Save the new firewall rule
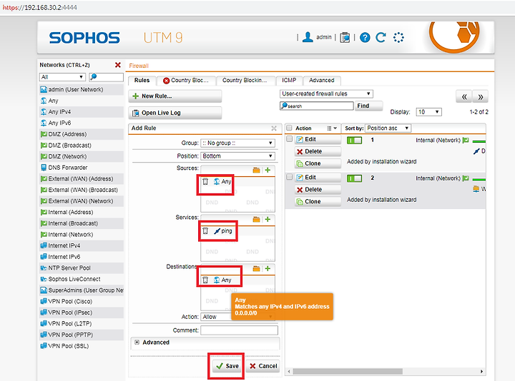Viewport: 515px width, 381px height. click(227, 366)
